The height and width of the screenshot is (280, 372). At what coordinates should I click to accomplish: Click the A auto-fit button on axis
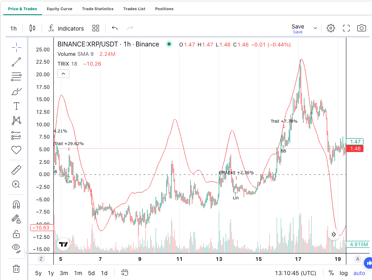point(357,259)
